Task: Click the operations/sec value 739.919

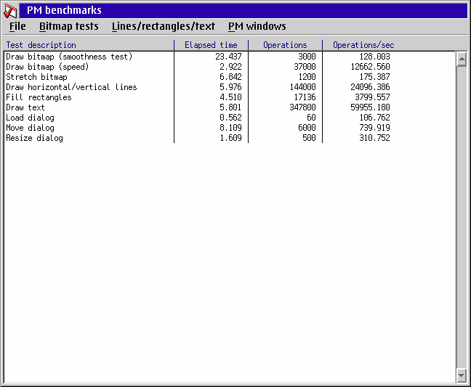Action: [374, 128]
